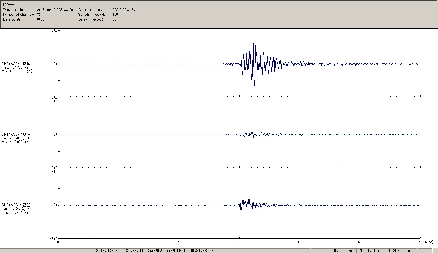Click the Adjusted time value in the header

click(x=123, y=10)
